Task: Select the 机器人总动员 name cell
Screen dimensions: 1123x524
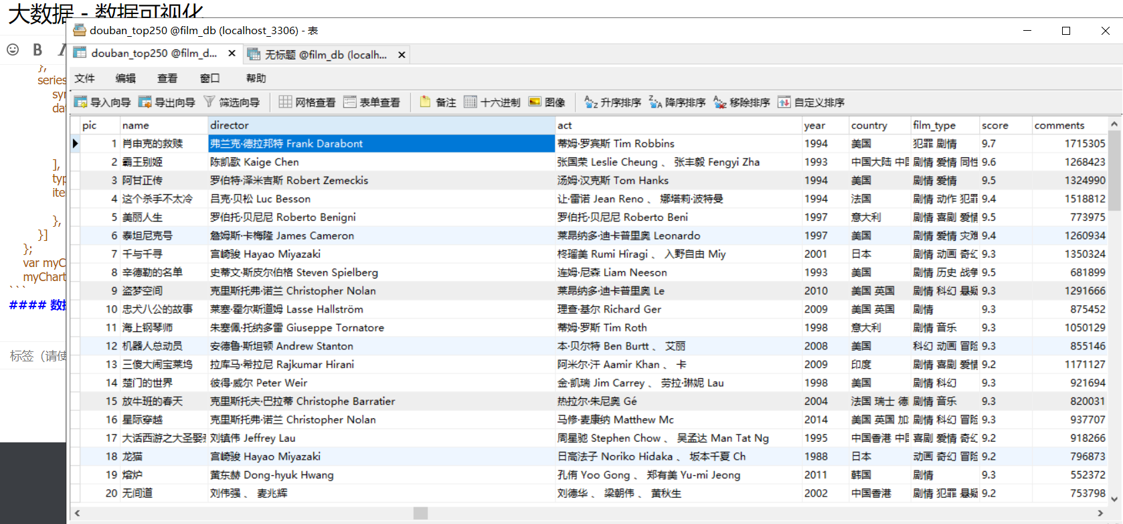Action: (164, 346)
